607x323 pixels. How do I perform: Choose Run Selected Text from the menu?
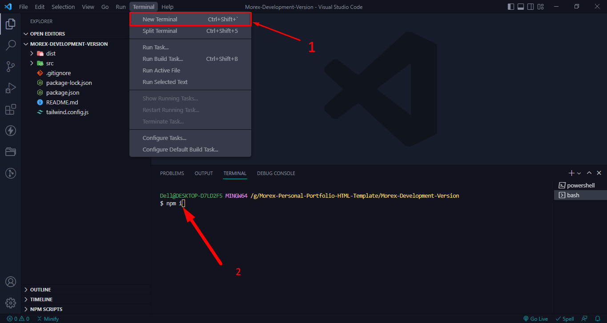(190, 82)
